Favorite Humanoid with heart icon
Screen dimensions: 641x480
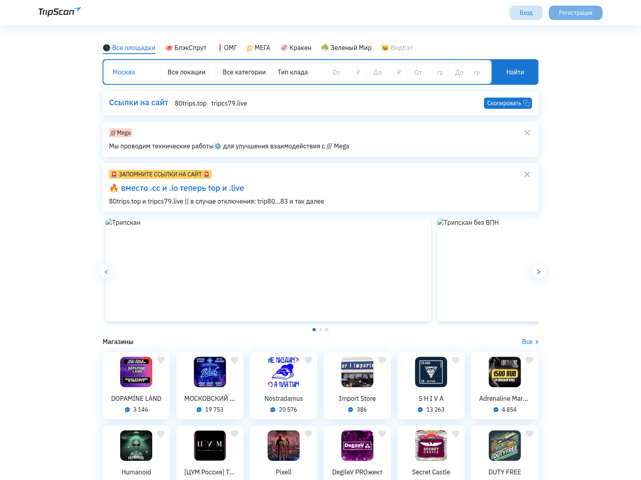(161, 434)
